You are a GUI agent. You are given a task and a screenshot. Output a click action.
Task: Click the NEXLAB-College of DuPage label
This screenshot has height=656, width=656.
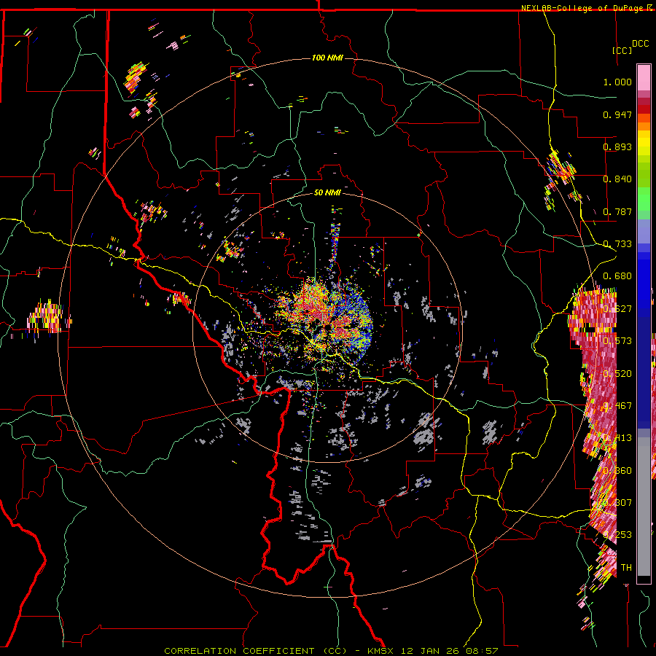583,8
